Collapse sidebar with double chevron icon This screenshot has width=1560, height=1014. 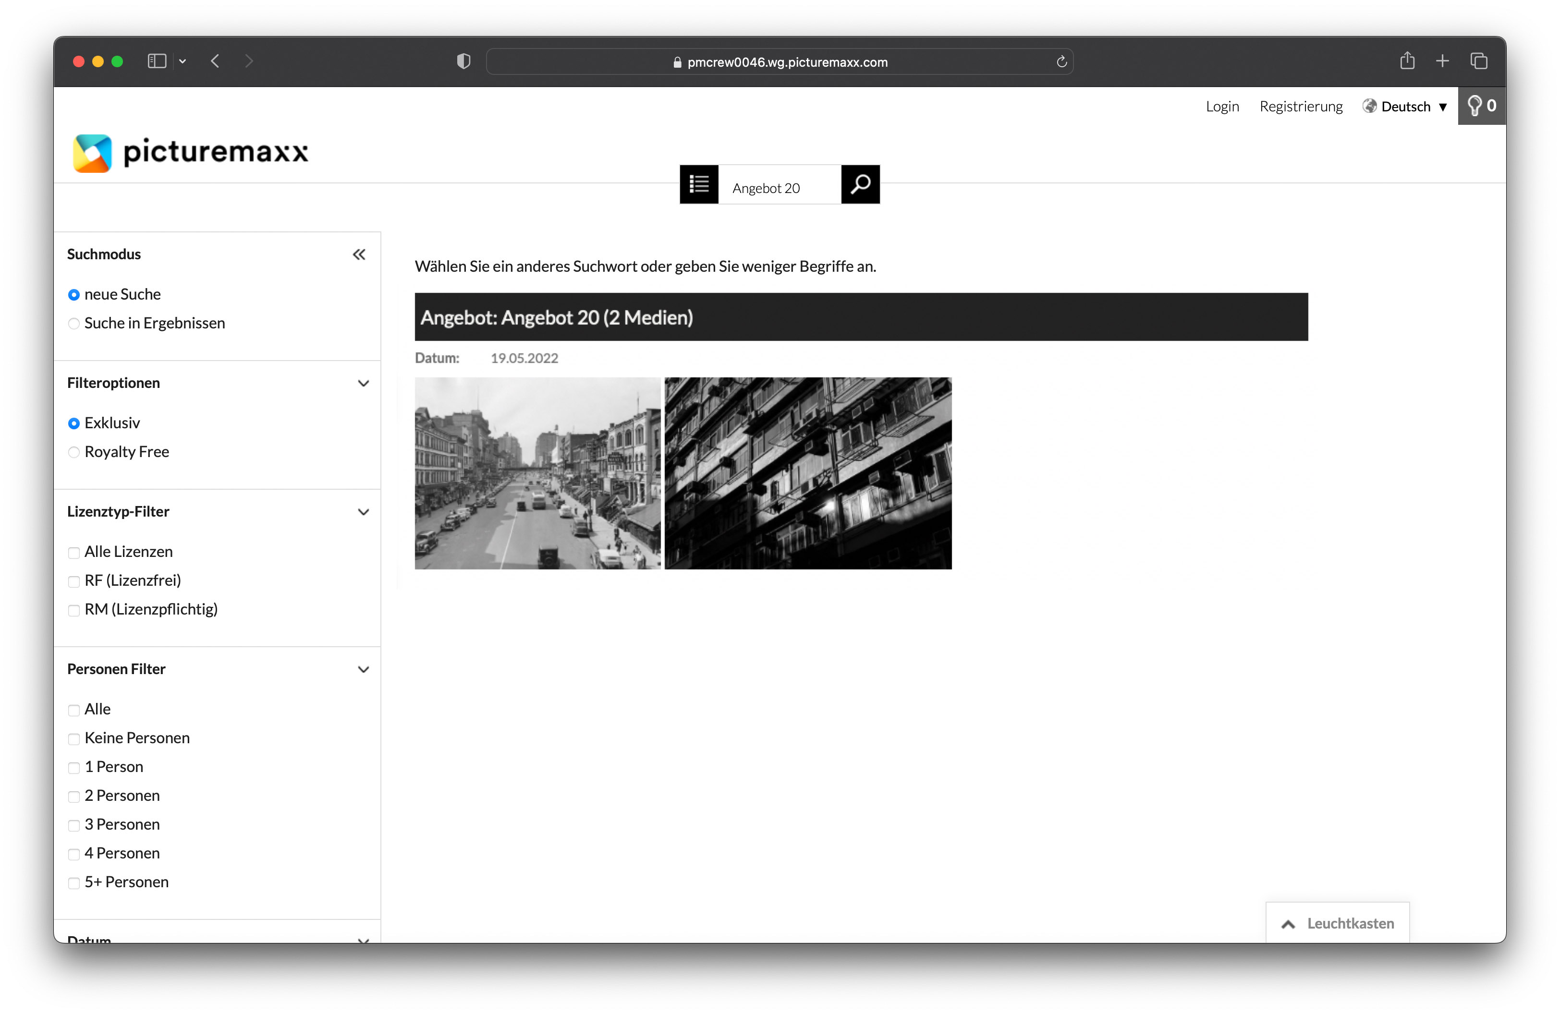tap(359, 254)
